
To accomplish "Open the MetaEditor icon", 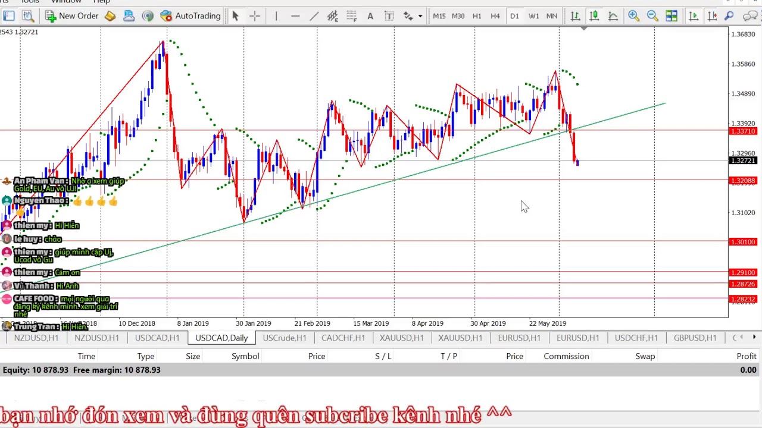I will 110,16.
